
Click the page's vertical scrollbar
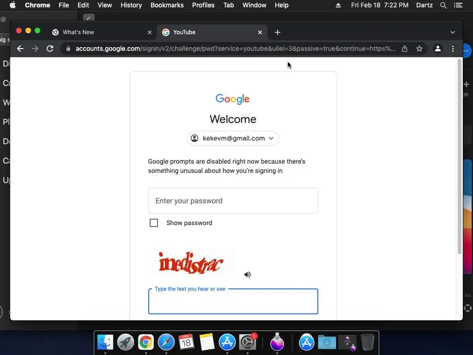coord(460,157)
